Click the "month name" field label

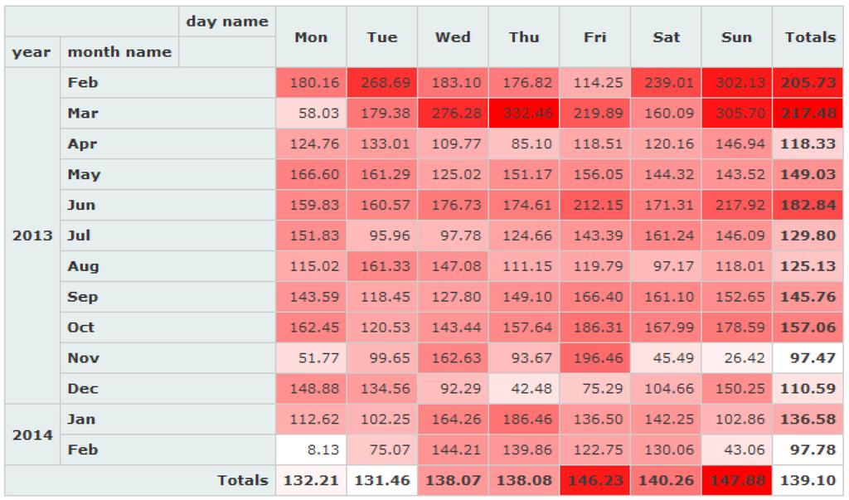(x=119, y=52)
